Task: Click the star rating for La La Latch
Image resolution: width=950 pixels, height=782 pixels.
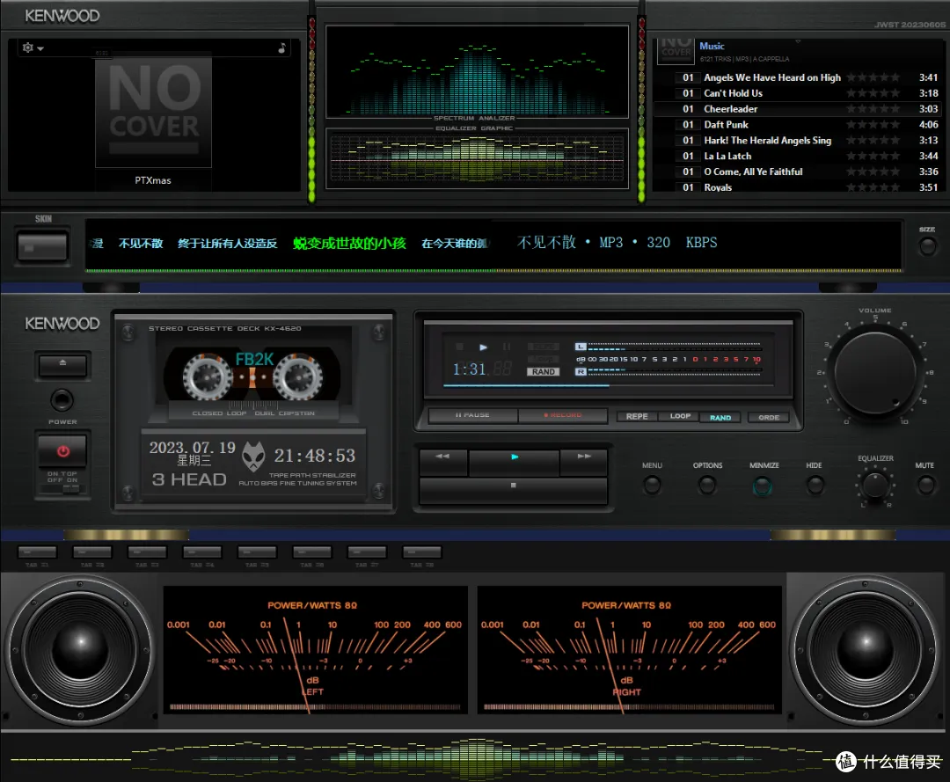Action: click(873, 157)
